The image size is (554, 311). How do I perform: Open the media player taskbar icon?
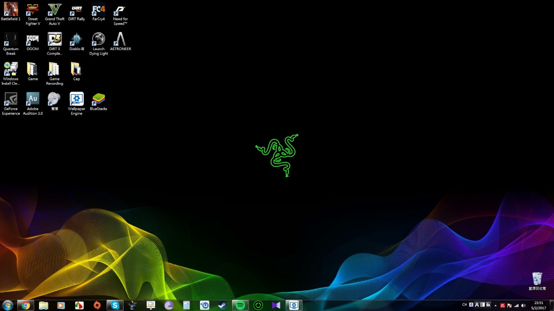click(61, 305)
